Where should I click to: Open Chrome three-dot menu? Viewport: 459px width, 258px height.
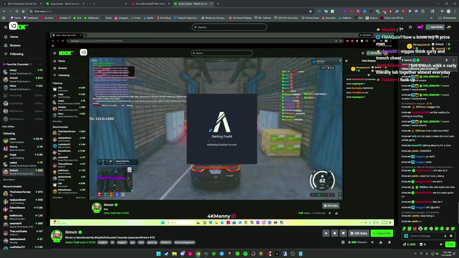(455, 11)
